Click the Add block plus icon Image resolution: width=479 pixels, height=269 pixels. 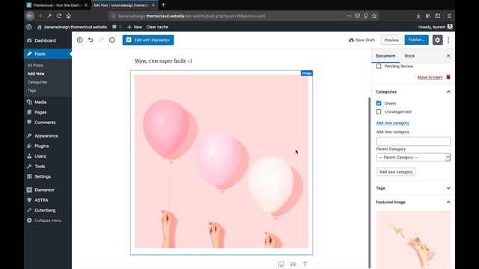click(79, 40)
